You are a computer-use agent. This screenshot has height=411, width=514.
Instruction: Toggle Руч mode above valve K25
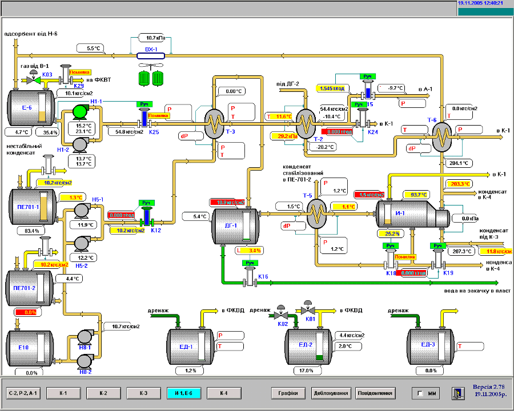(x=143, y=104)
